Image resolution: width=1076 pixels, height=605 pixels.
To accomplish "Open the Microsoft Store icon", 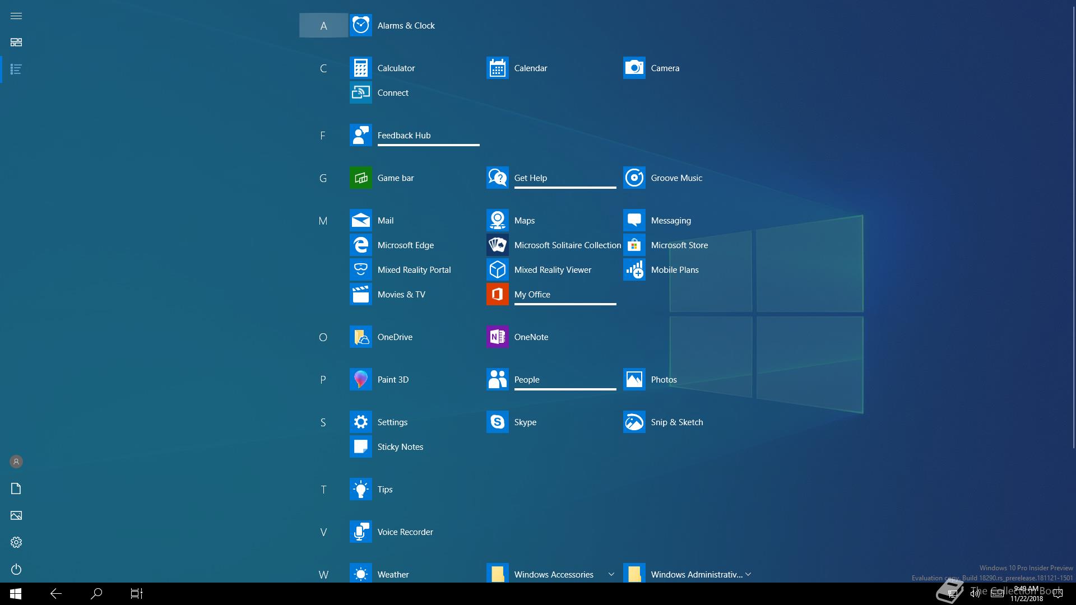I will (634, 245).
